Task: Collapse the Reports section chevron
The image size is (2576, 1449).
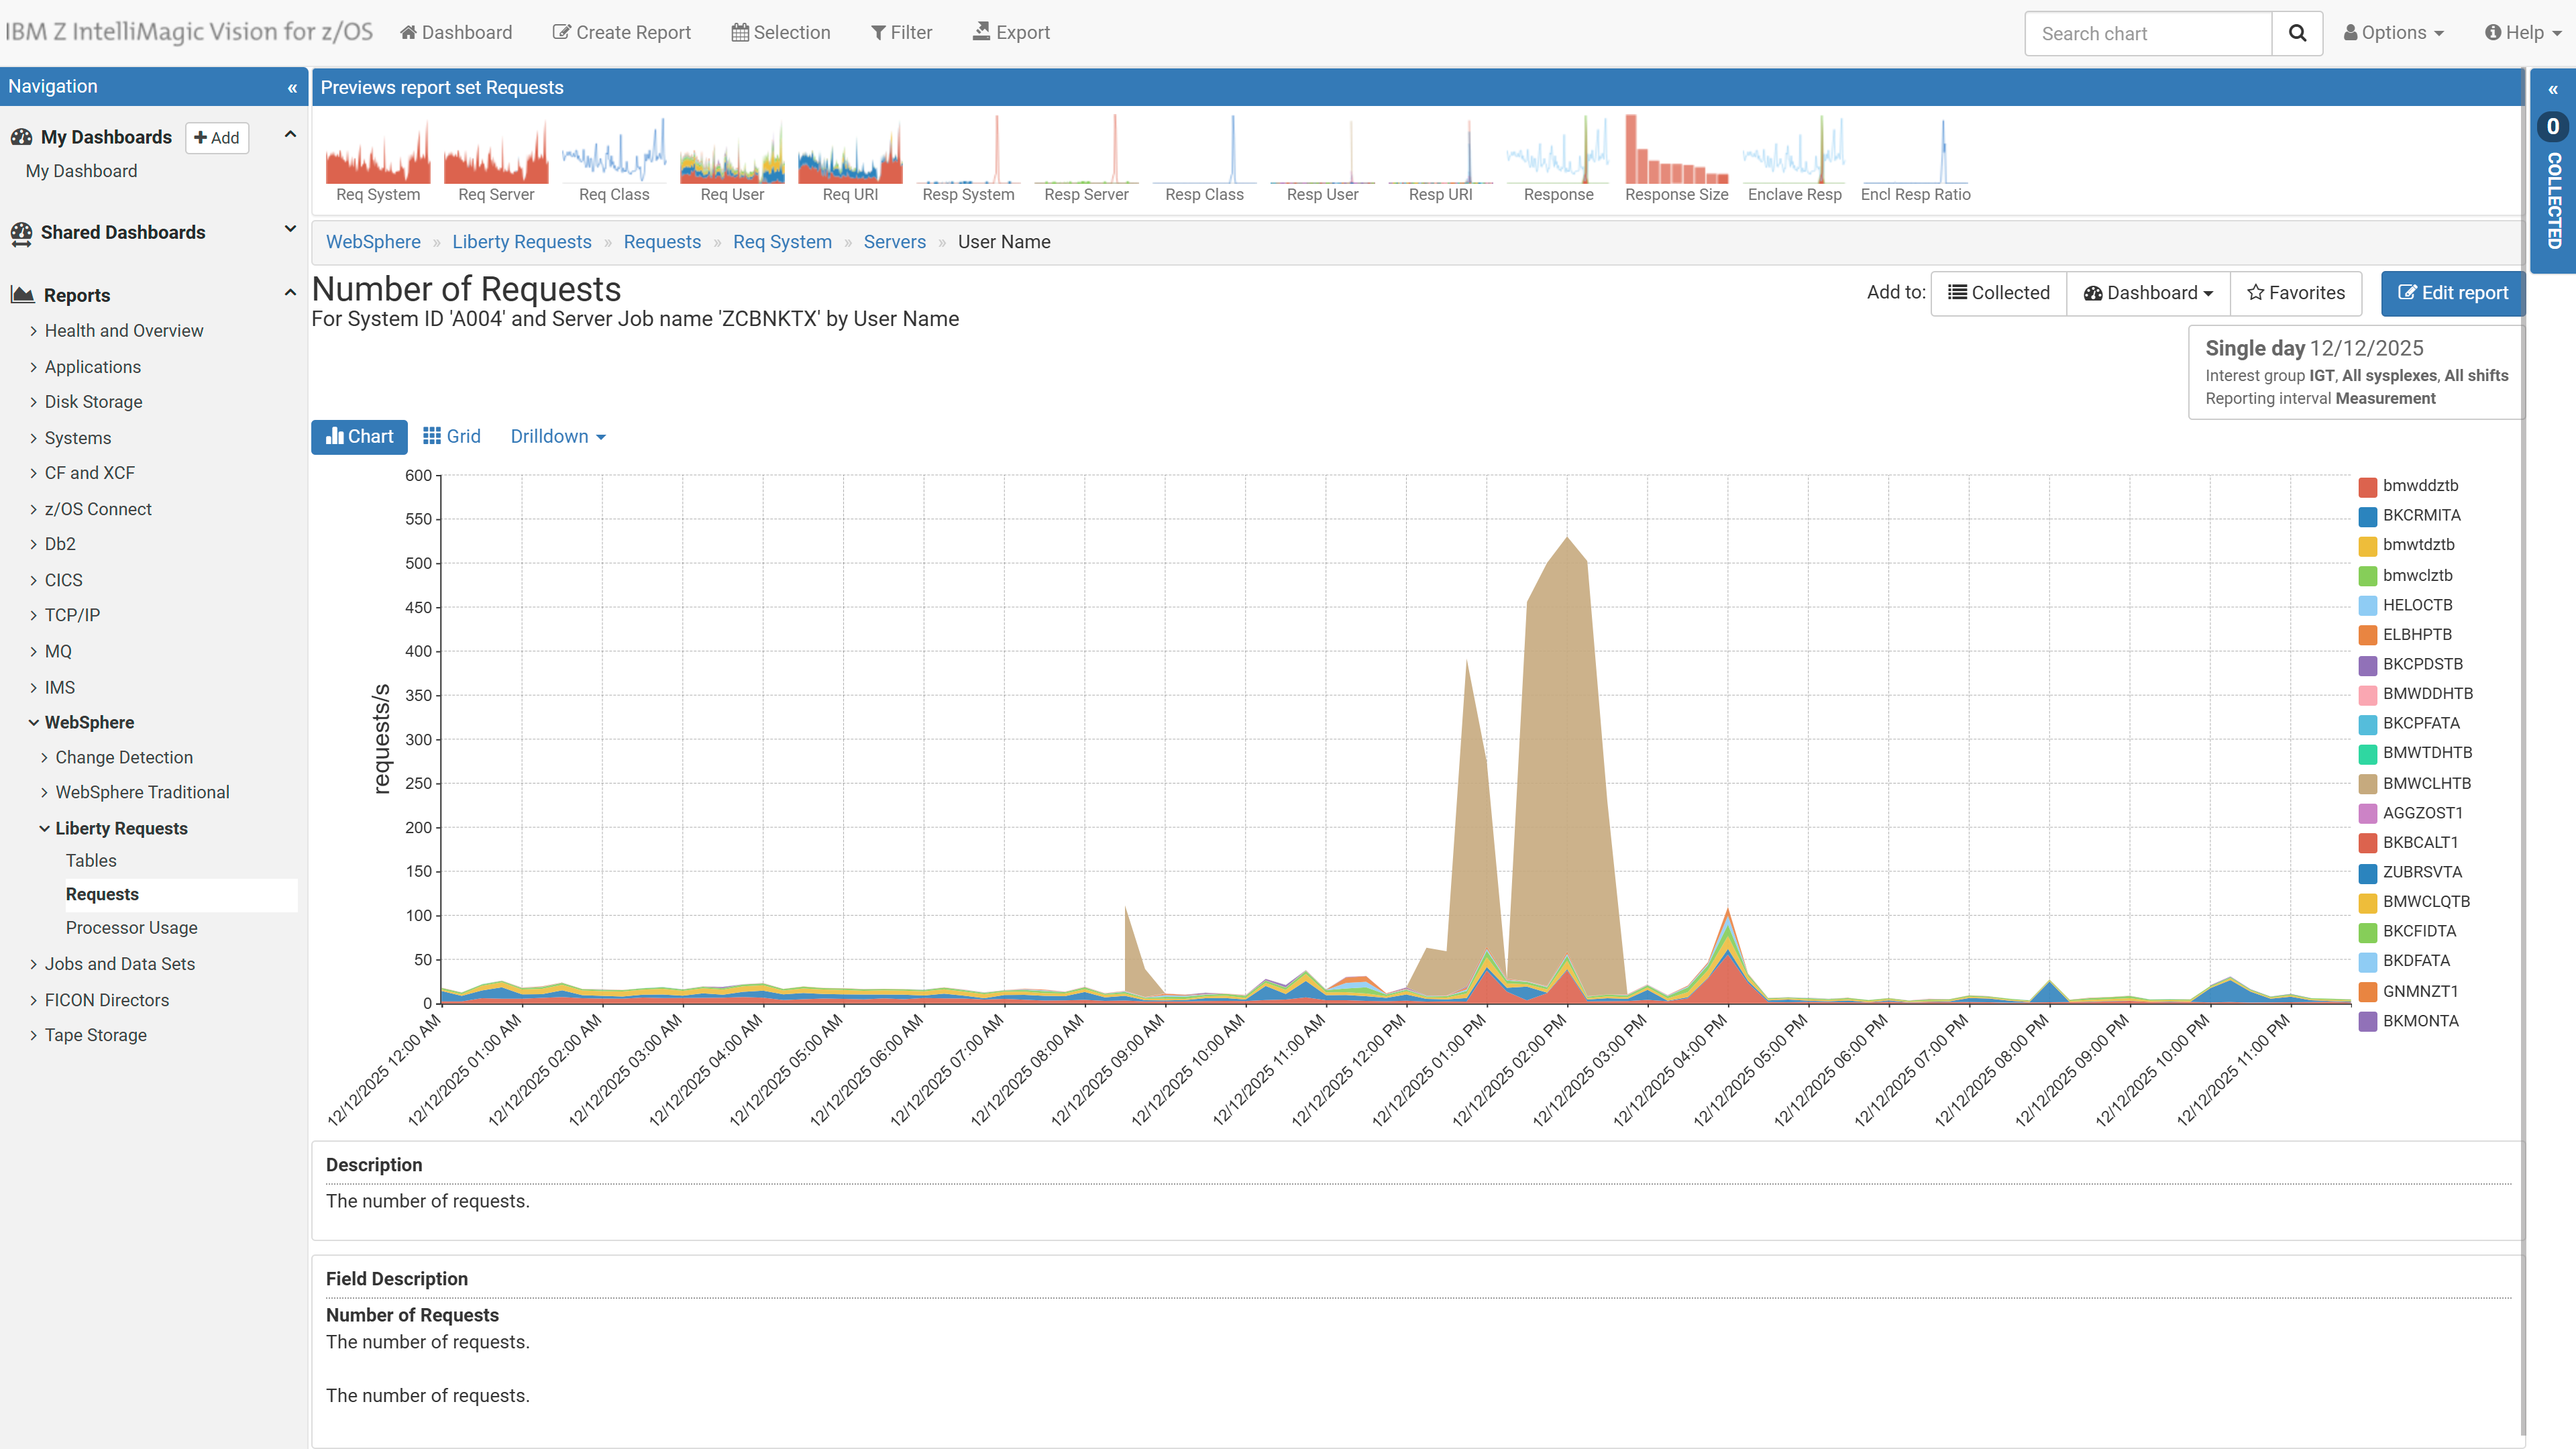Action: (290, 293)
